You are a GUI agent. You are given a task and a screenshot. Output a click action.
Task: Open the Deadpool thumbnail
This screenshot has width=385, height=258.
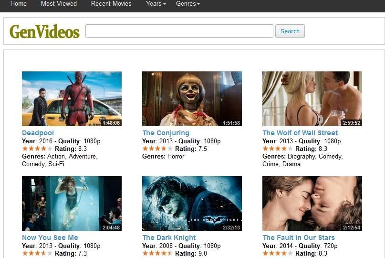tap(72, 99)
